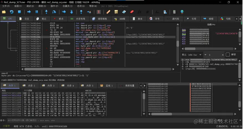243x129 pixels.
Task: Restart the debugged program
Action: tap(12, 12)
